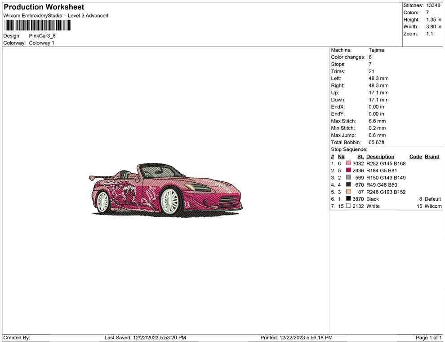Click the Machine value Tajima

tap(376, 50)
